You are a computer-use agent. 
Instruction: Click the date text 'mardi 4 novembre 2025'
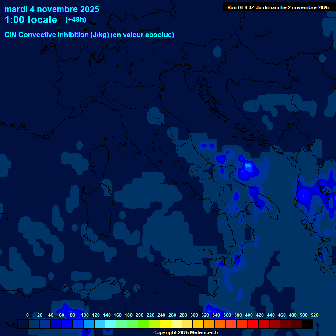point(52,10)
